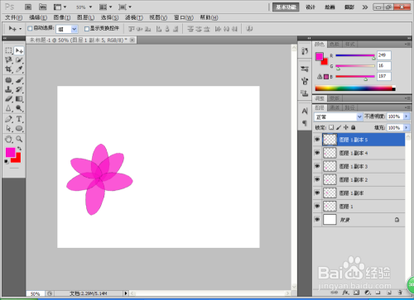Select the History Brush tool
This screenshot has height=300, width=414.
click(19, 89)
